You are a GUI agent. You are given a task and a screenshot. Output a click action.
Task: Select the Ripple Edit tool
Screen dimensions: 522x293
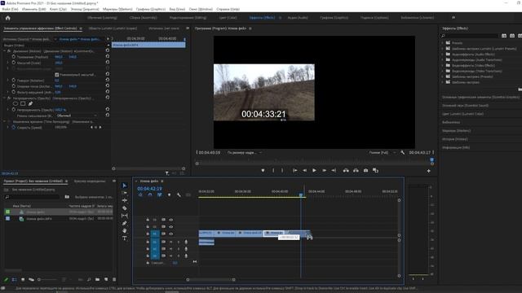(x=125, y=200)
